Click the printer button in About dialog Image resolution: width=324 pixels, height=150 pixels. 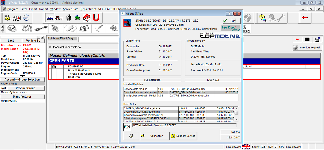[131, 136]
